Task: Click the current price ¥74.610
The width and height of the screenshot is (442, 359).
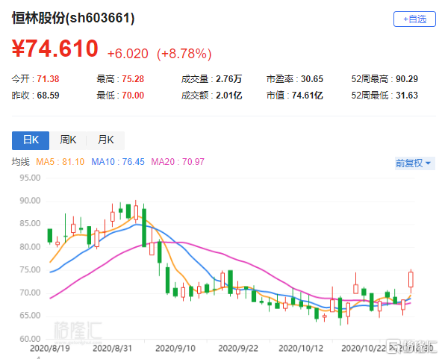Action: [x=55, y=49]
